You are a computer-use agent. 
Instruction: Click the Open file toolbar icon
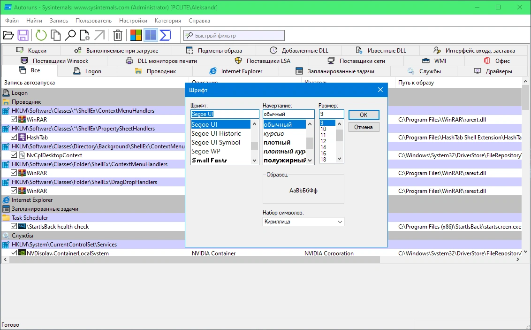point(8,35)
